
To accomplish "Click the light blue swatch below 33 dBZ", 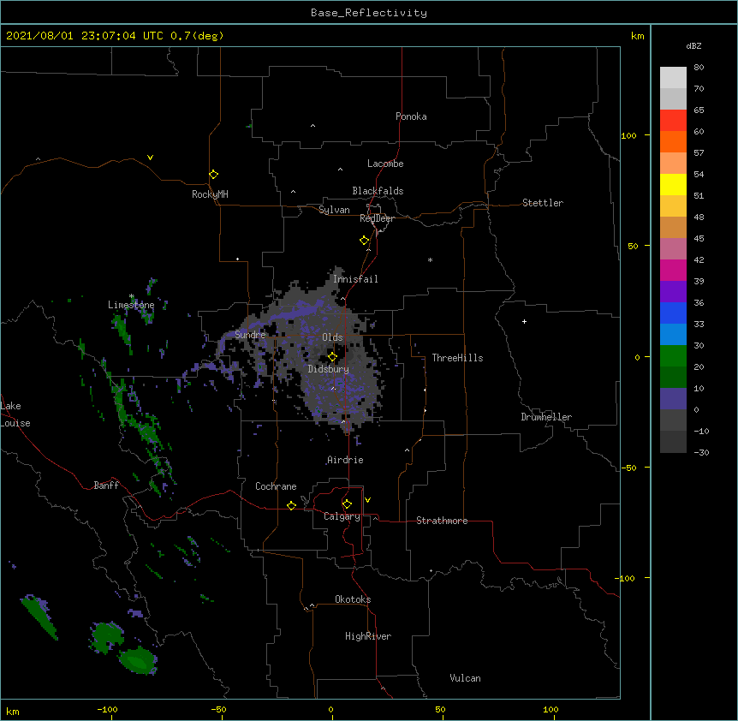I will [x=673, y=335].
